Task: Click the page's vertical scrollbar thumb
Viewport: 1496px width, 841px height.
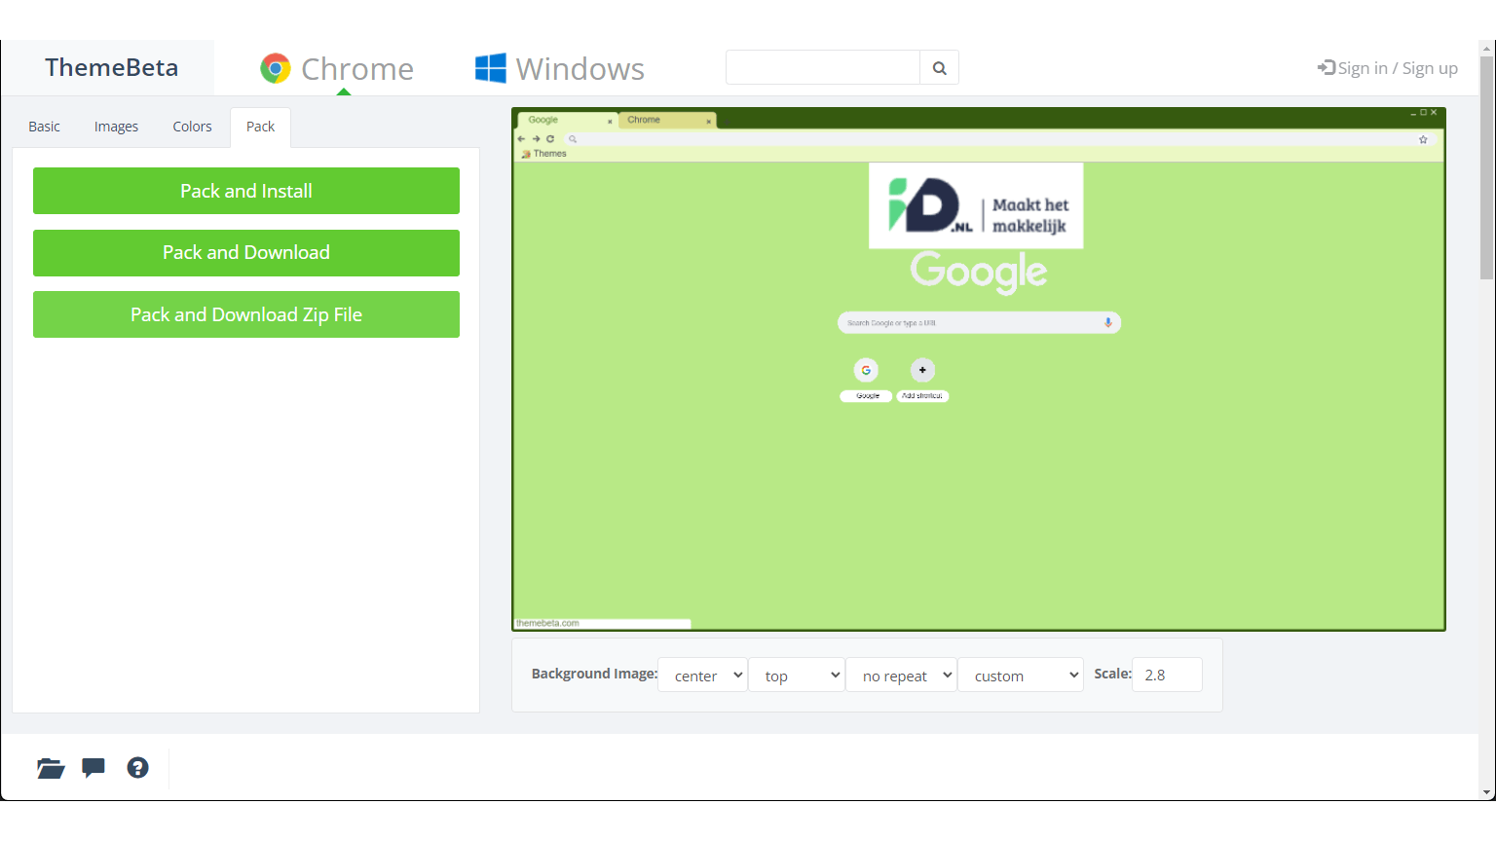Action: (x=1486, y=167)
